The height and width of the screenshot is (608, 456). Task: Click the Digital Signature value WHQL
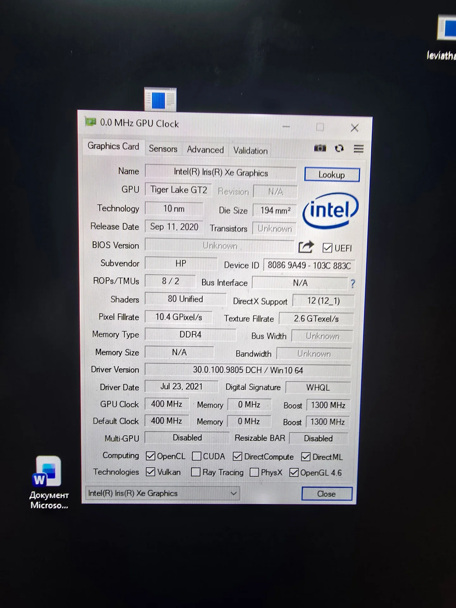click(x=318, y=387)
